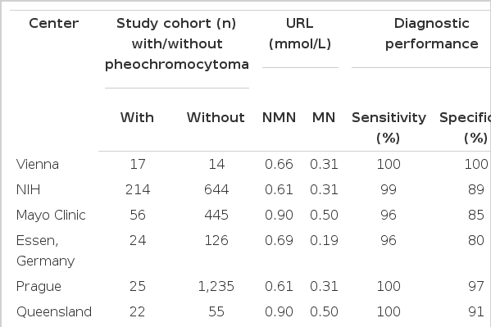Select the 644 value in NIH row
Viewport: 491px width, 327px height.
pyautogui.click(x=216, y=190)
